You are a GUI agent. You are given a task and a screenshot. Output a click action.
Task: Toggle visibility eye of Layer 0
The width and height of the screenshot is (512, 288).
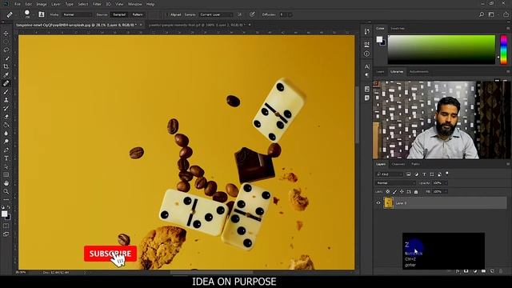378,202
